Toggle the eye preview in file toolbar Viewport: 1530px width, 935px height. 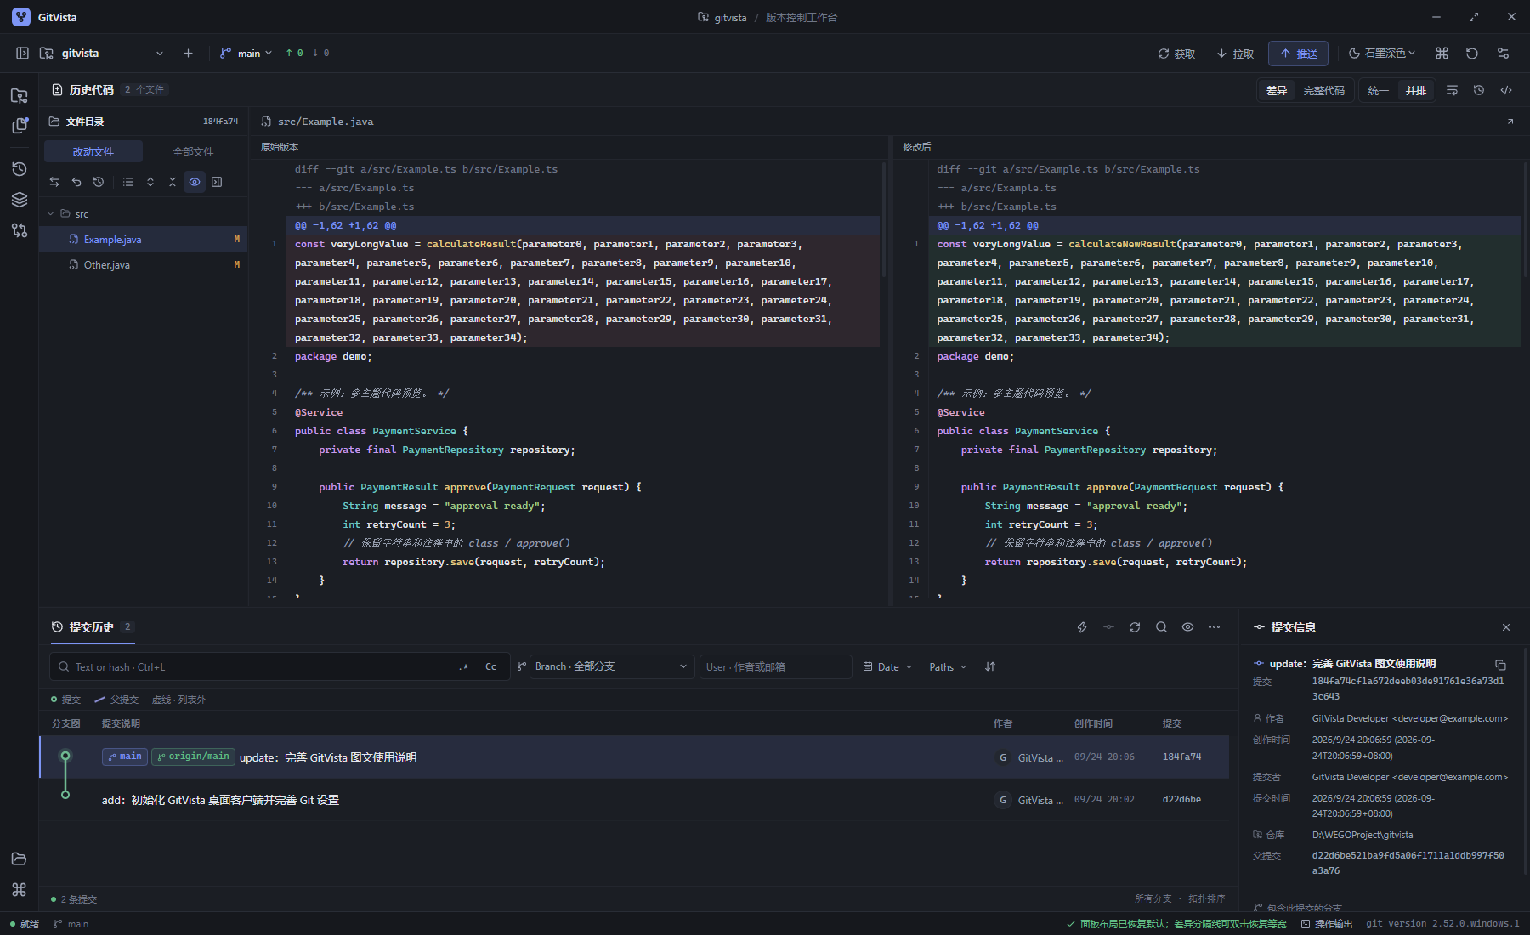(x=195, y=182)
